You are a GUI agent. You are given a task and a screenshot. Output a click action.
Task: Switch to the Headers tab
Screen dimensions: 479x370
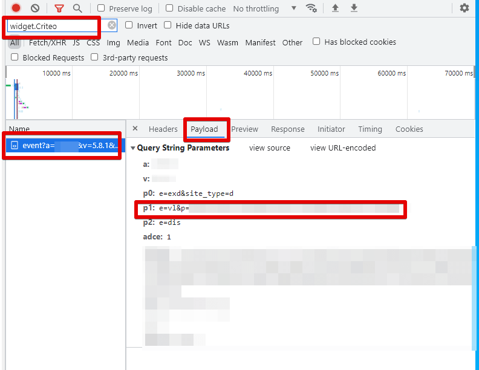pyautogui.click(x=163, y=129)
